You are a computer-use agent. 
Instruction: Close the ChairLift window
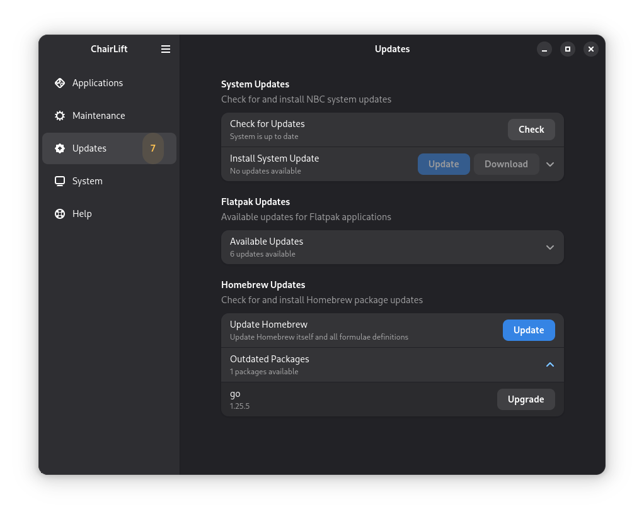pos(590,49)
